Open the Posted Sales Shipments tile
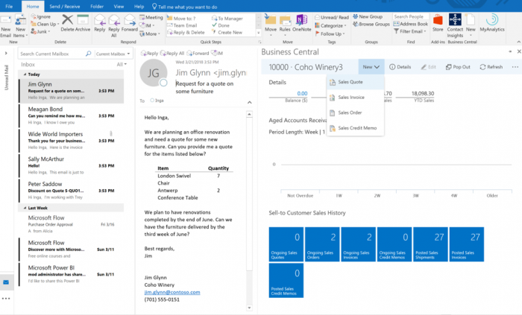 coord(429,244)
